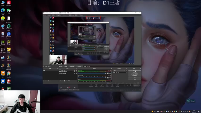Open first mixer channel settings gear
The width and height of the screenshot is (201, 113).
110,73
